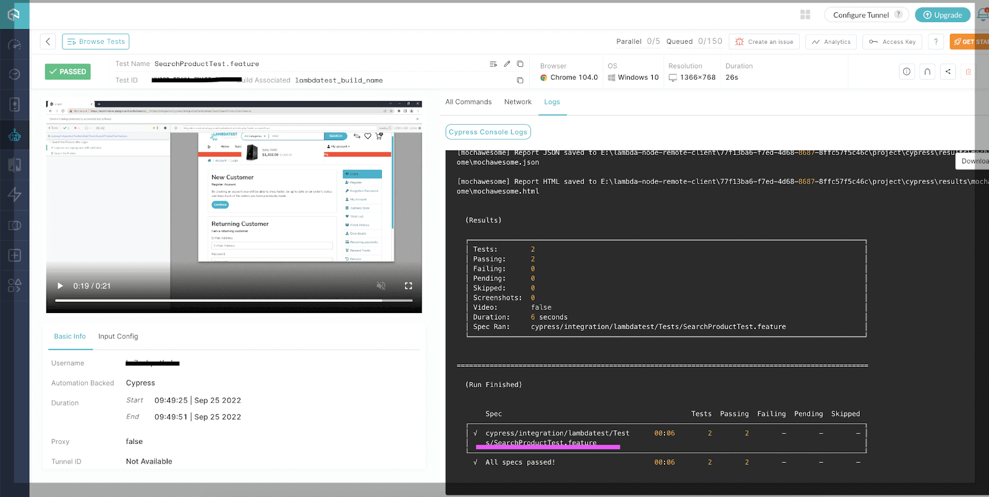
Task: Click the Spec Ran path in logs
Action: 658,327
